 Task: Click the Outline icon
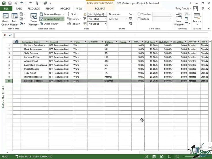[x=69, y=19]
